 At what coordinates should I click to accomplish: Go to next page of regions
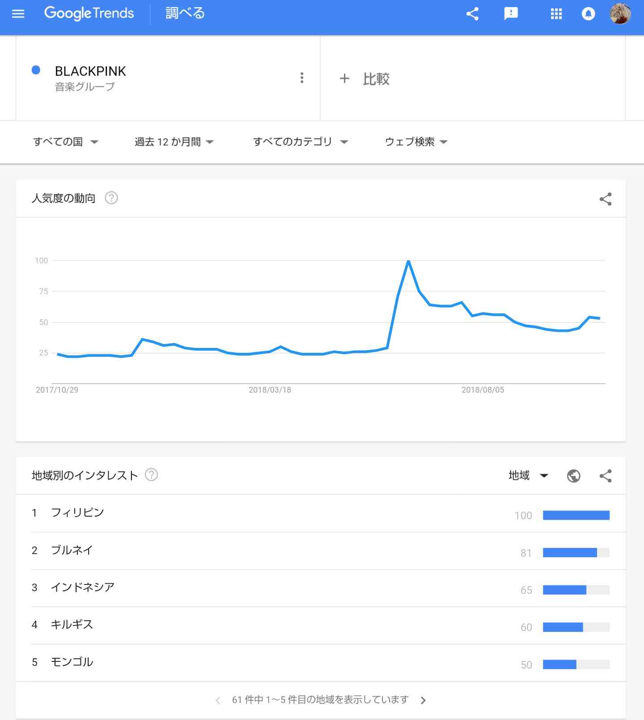coord(423,700)
